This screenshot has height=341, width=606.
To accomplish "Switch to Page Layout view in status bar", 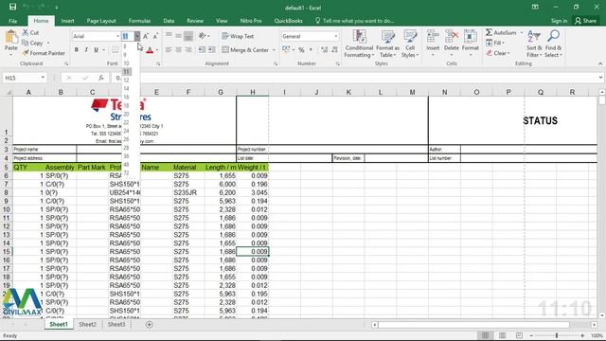I will (x=503, y=335).
